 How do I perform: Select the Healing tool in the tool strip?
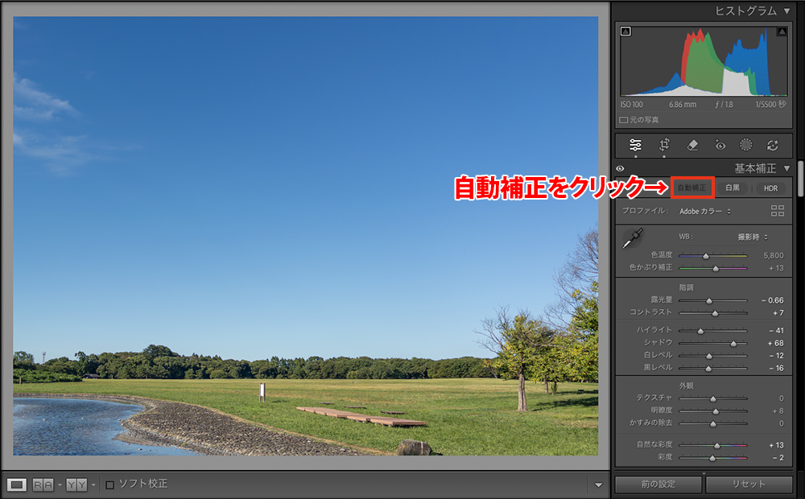click(694, 146)
